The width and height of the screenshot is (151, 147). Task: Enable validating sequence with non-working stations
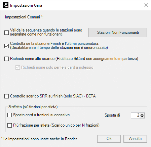(6, 32)
